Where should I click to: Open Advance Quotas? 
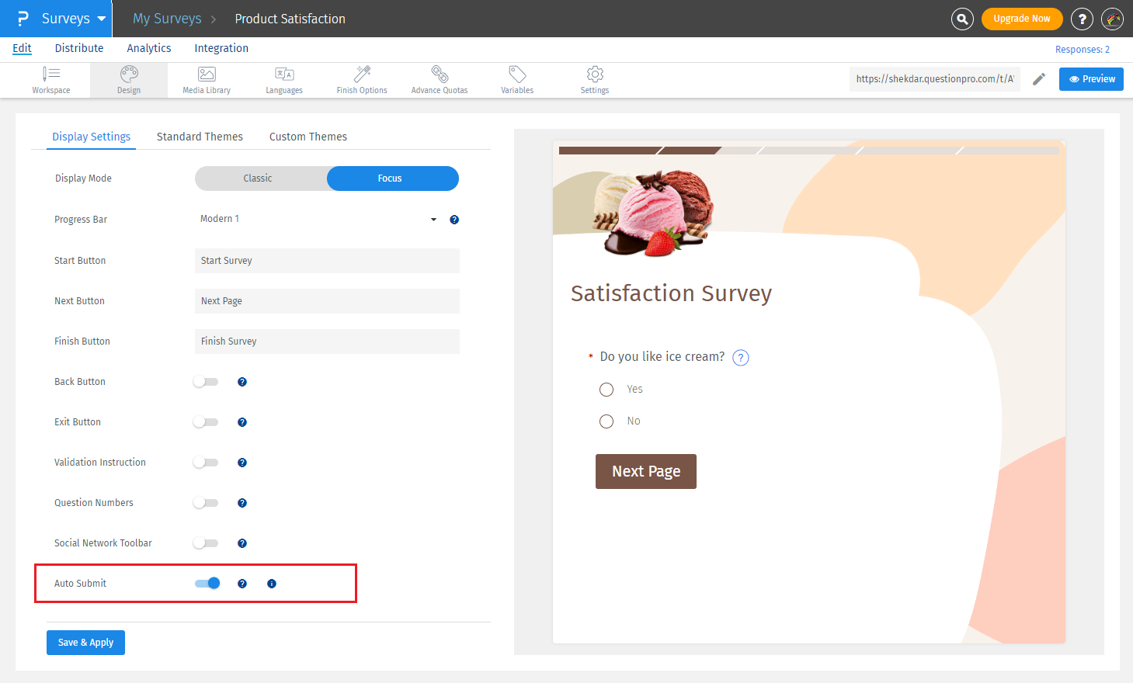point(440,80)
